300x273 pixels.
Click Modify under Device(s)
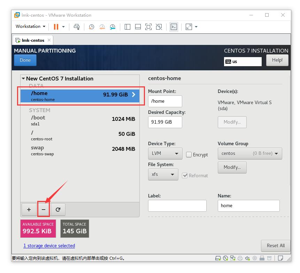(232, 122)
